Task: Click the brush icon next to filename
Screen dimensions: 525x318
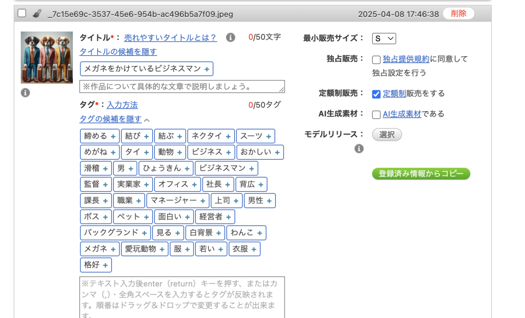Action: coord(36,14)
